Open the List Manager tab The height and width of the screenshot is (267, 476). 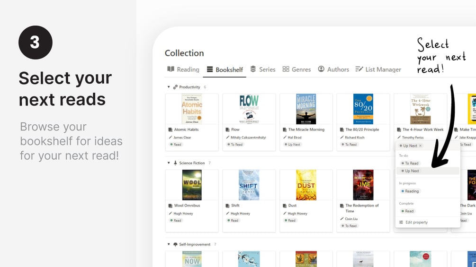click(x=378, y=69)
